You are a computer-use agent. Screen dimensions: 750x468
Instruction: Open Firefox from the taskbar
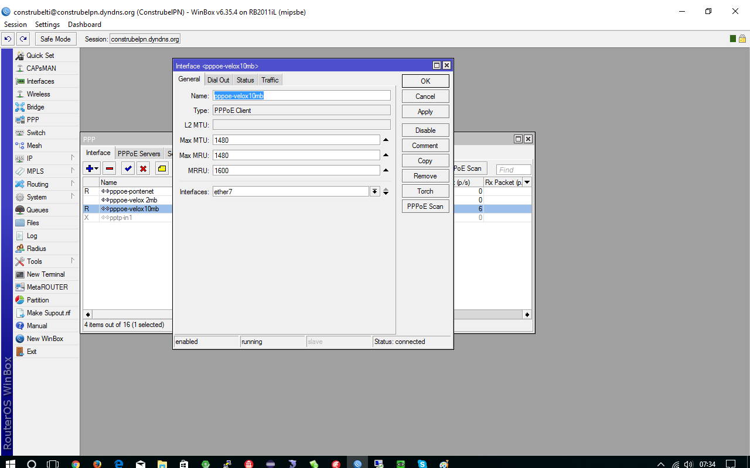(x=97, y=464)
